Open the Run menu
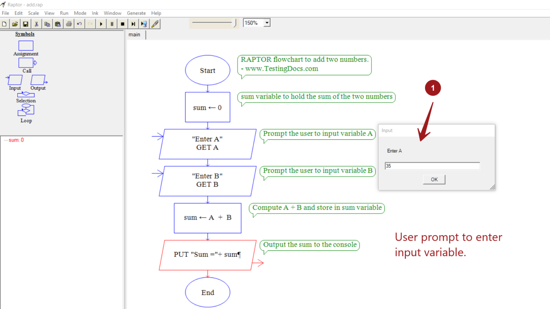The width and height of the screenshot is (550, 309). pos(64,13)
